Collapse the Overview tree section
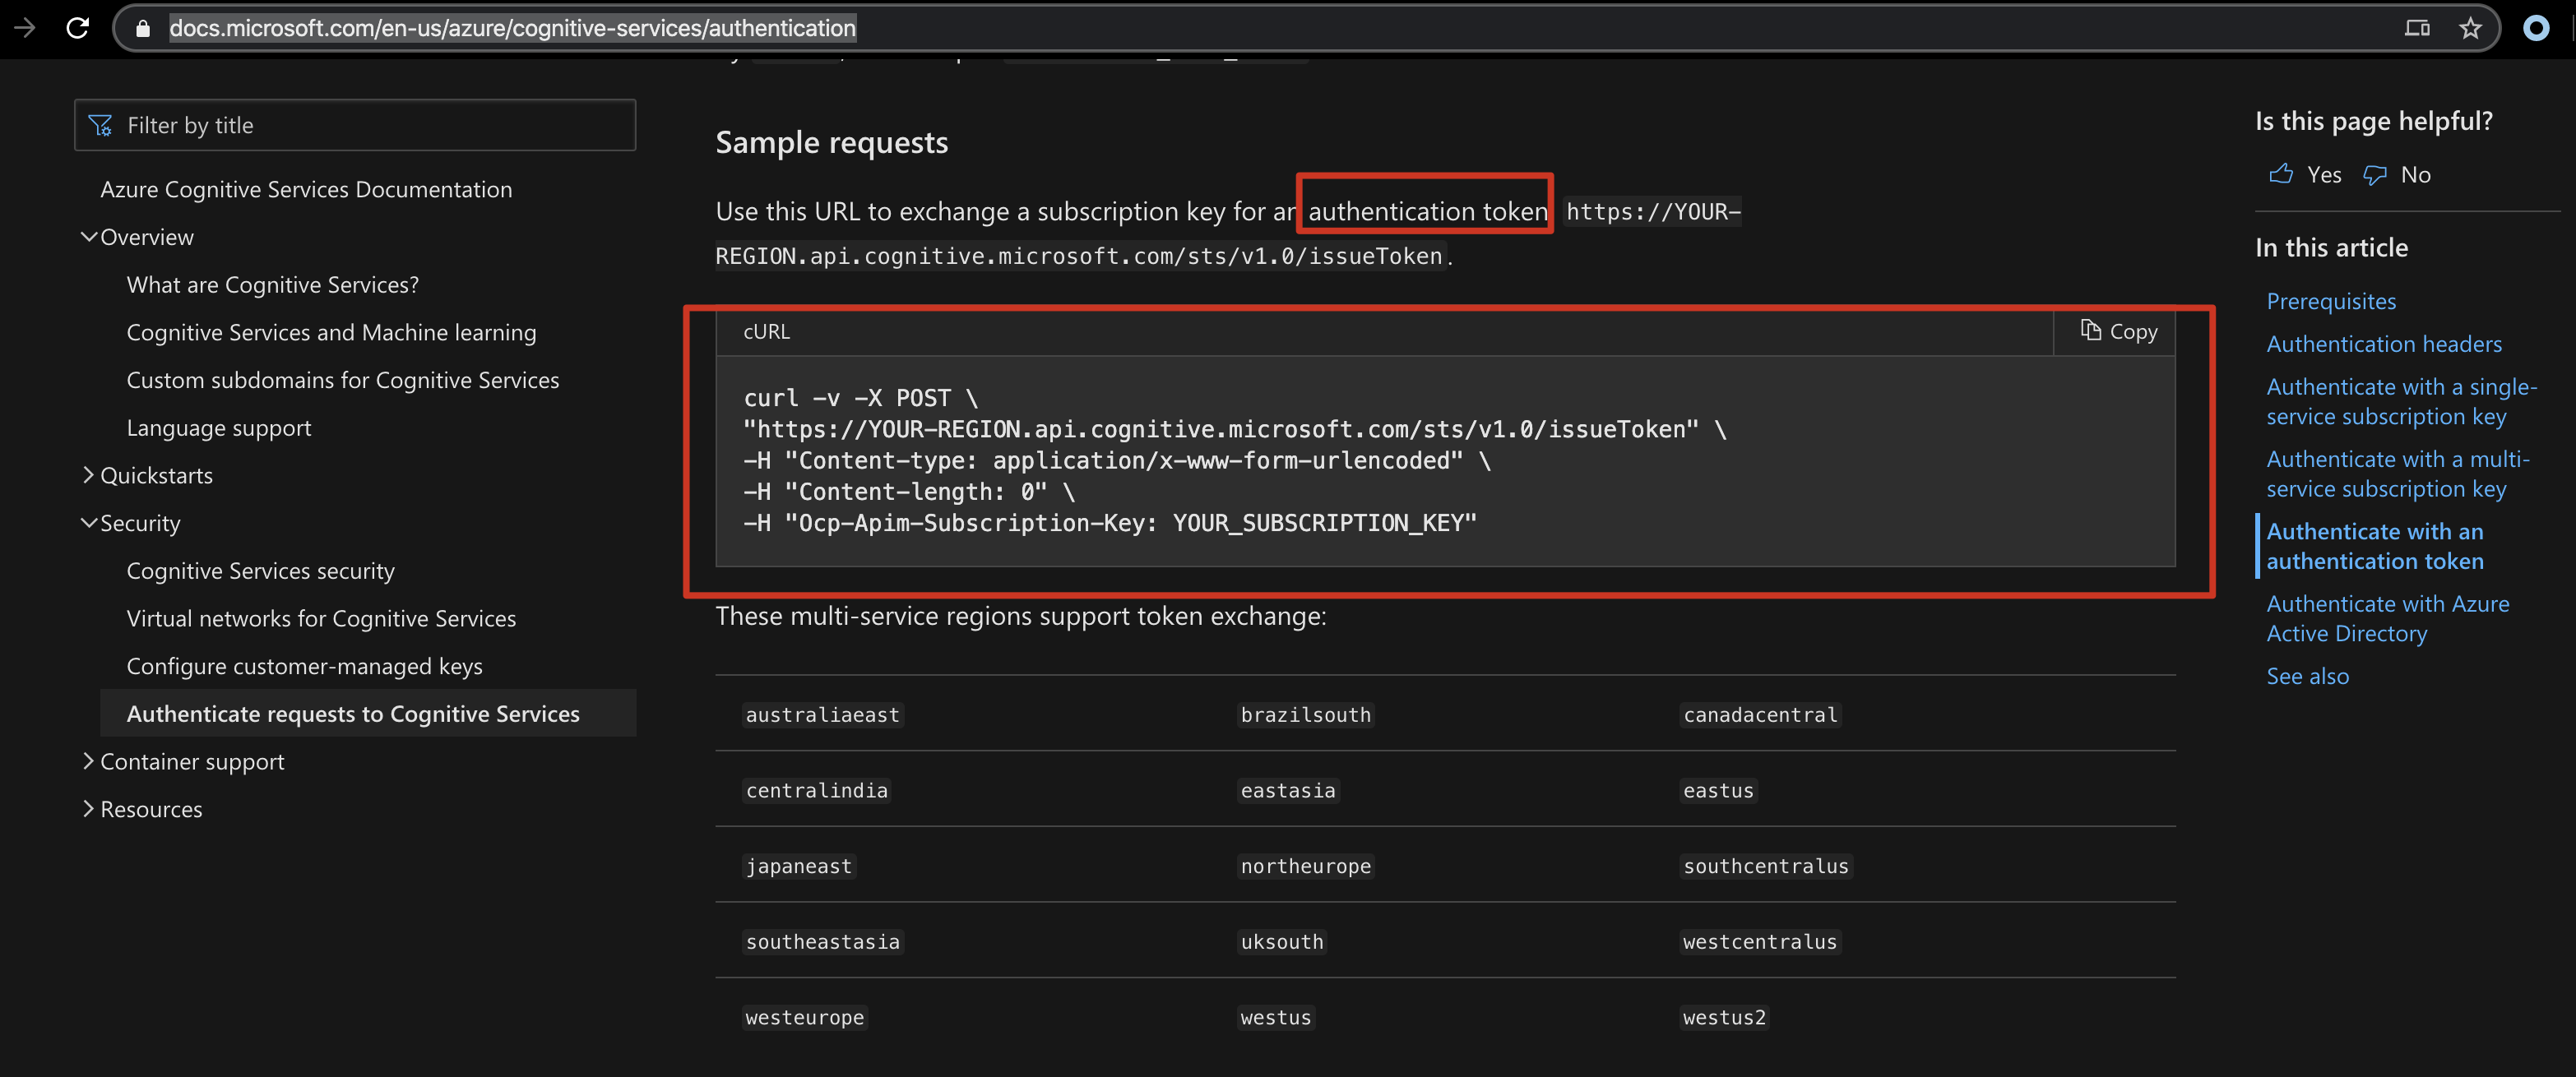 pos(89,237)
